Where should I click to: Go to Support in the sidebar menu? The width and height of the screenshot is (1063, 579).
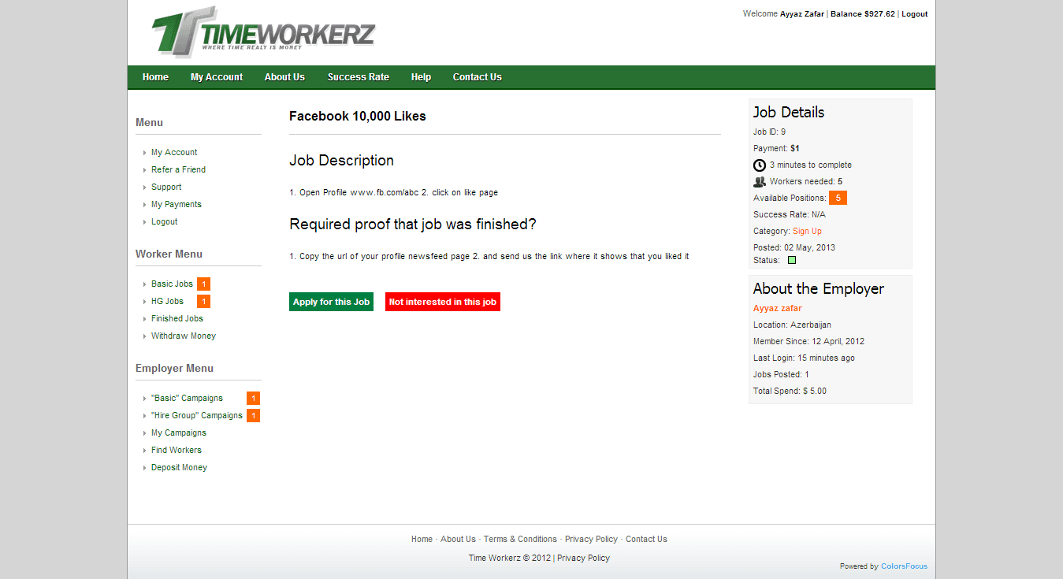pyautogui.click(x=166, y=187)
